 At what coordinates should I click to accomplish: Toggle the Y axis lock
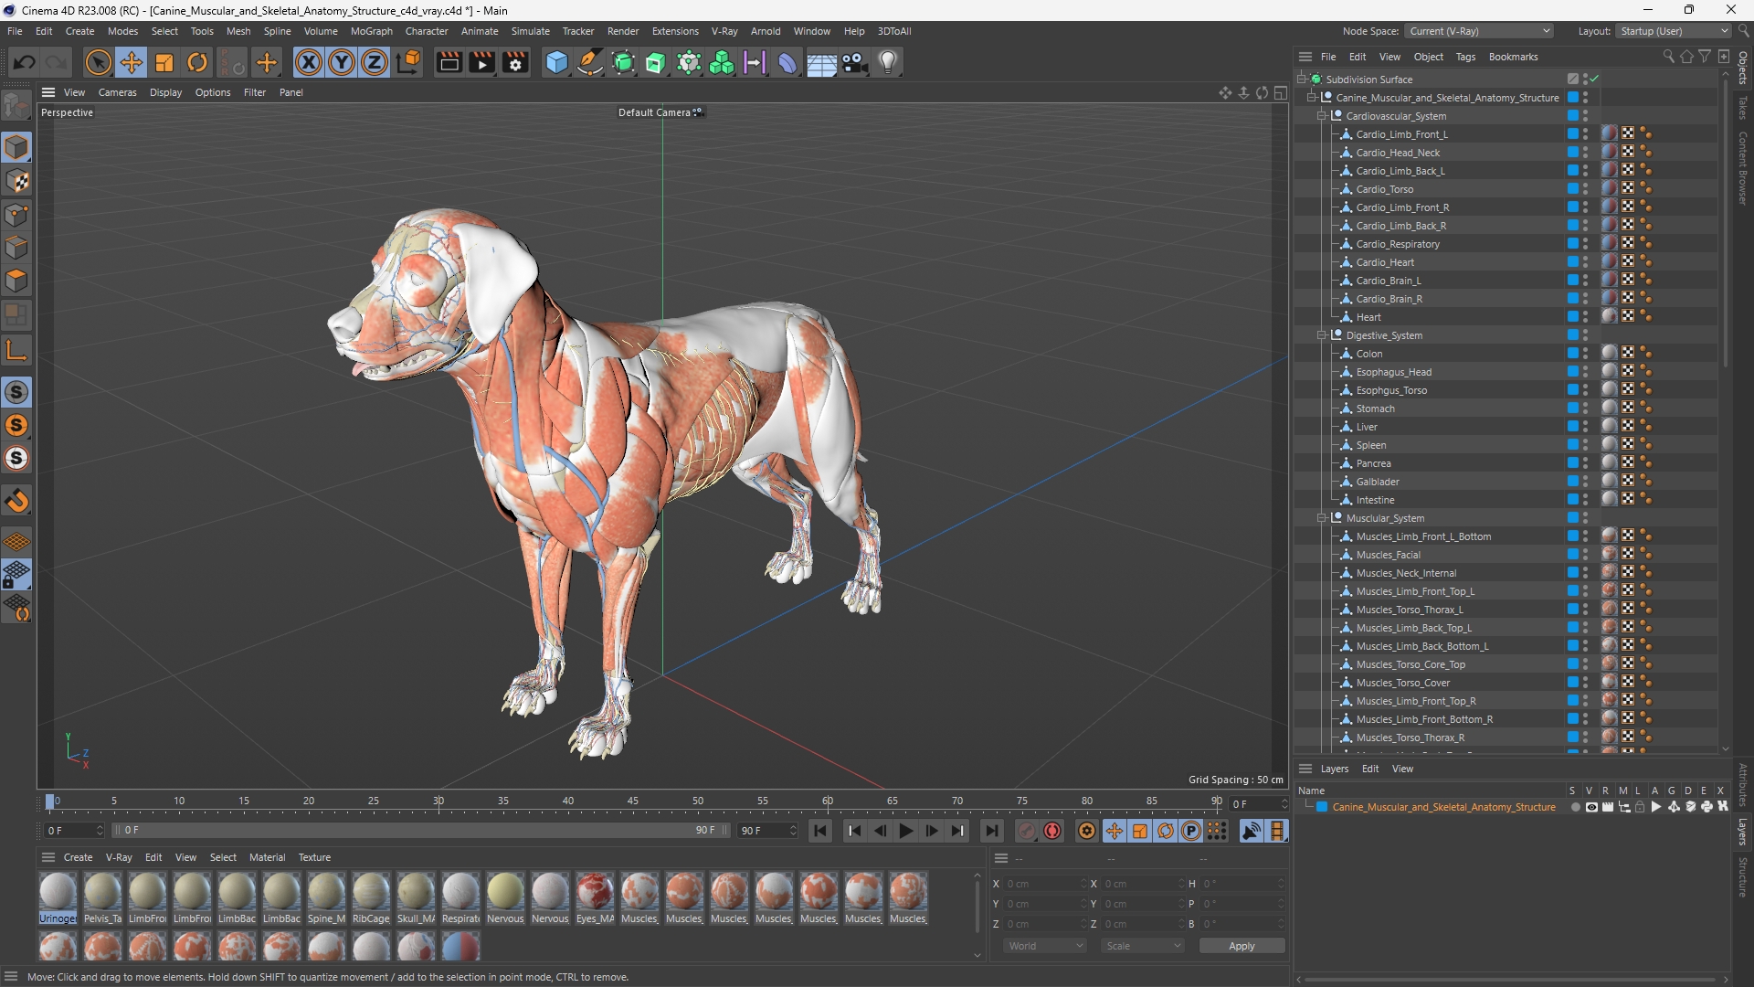[342, 62]
